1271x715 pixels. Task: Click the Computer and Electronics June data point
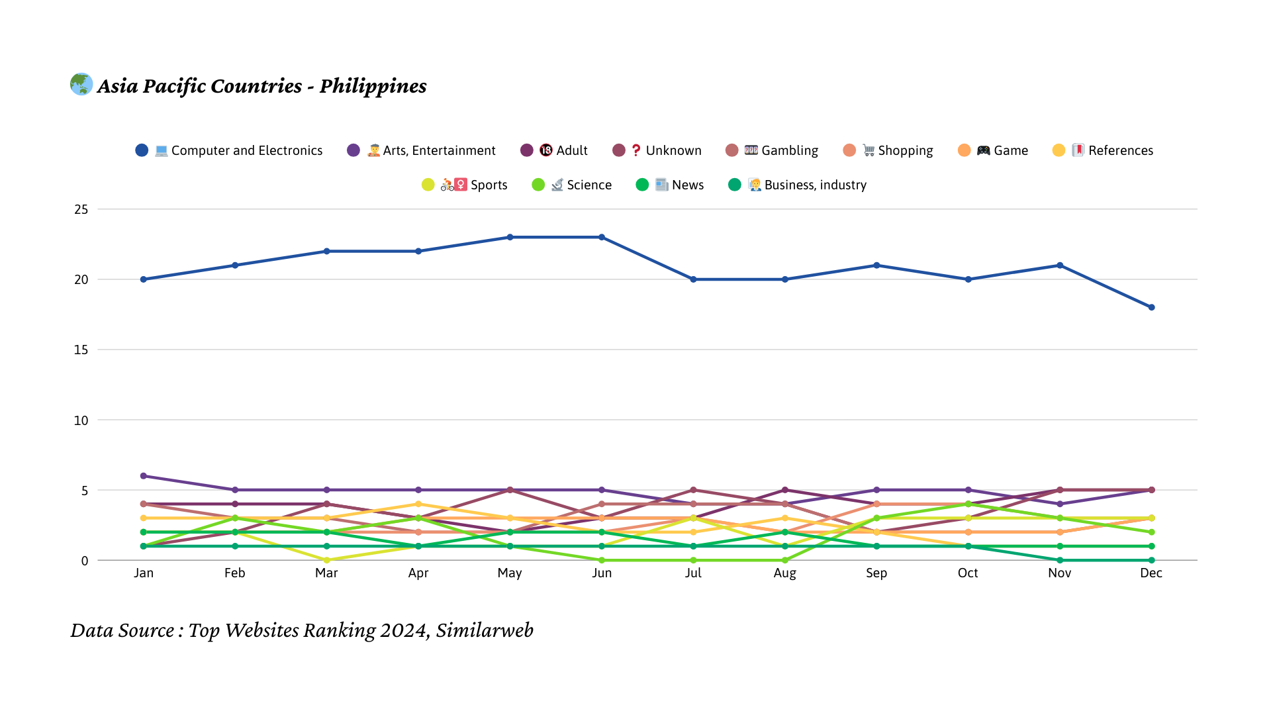[602, 237]
